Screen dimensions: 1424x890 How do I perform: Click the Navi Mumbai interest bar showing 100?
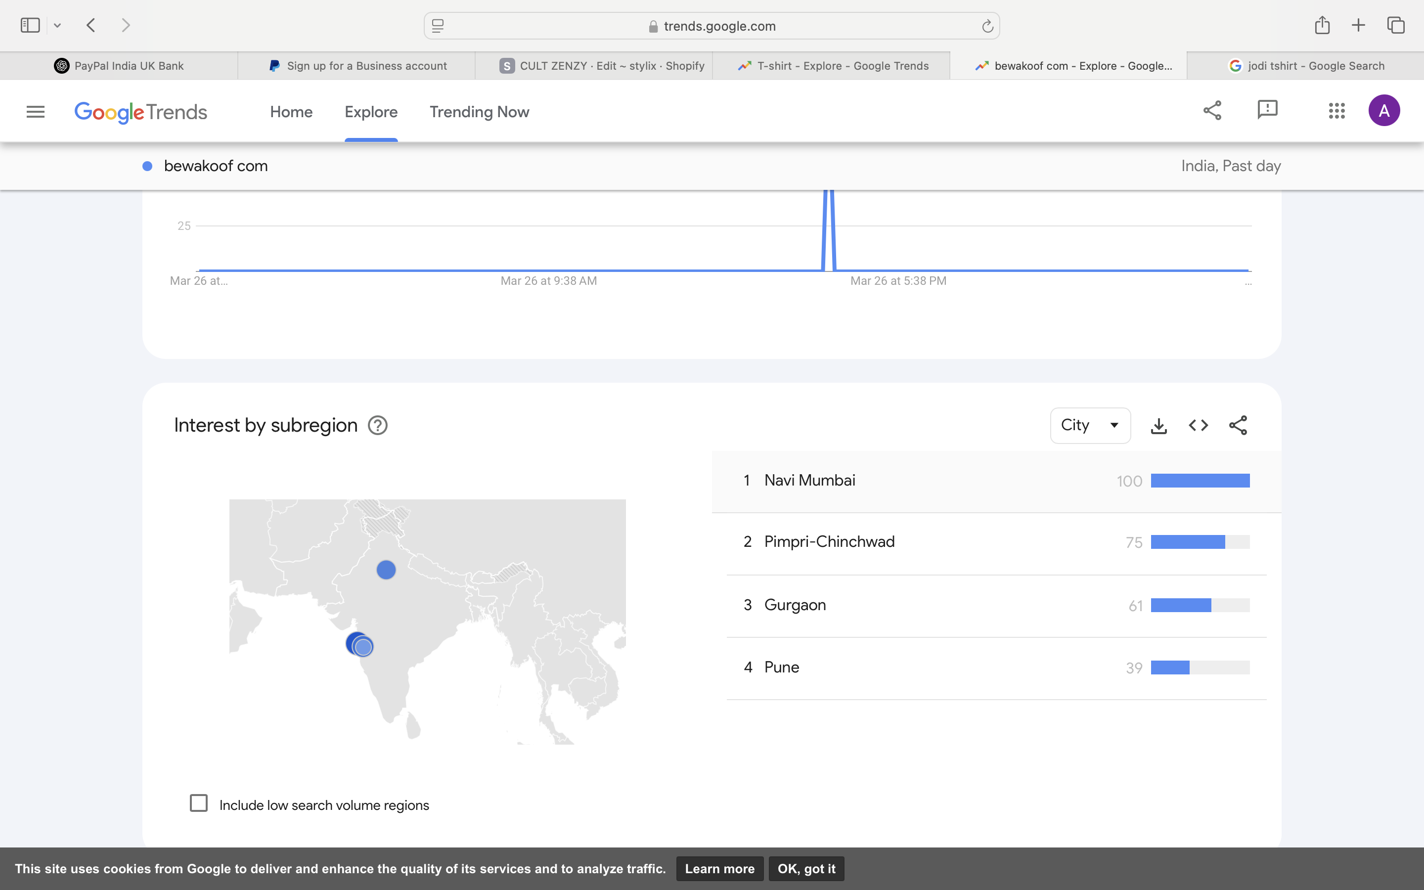[1200, 480]
